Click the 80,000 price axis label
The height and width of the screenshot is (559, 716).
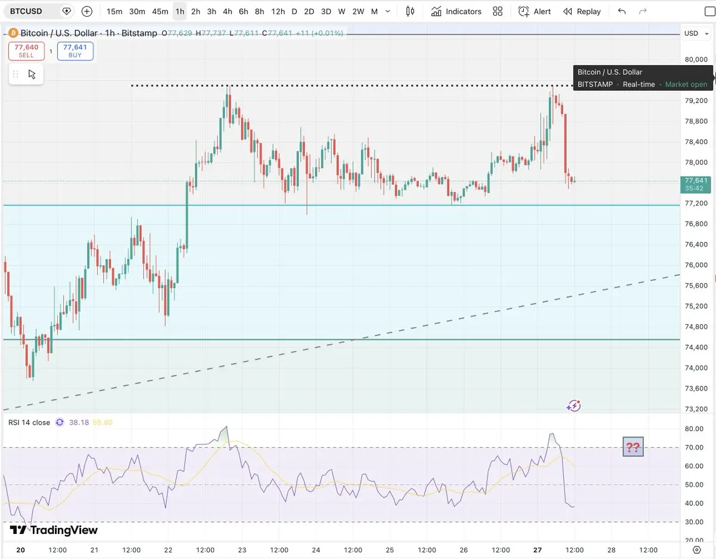point(696,59)
